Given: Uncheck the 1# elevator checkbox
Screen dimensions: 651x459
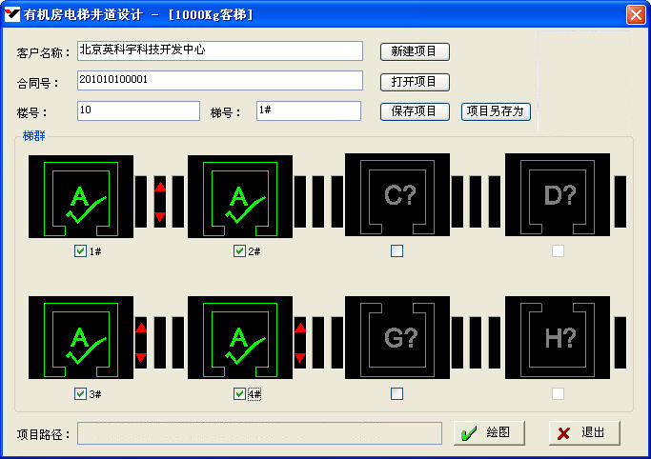Looking at the screenshot, I should [x=80, y=251].
